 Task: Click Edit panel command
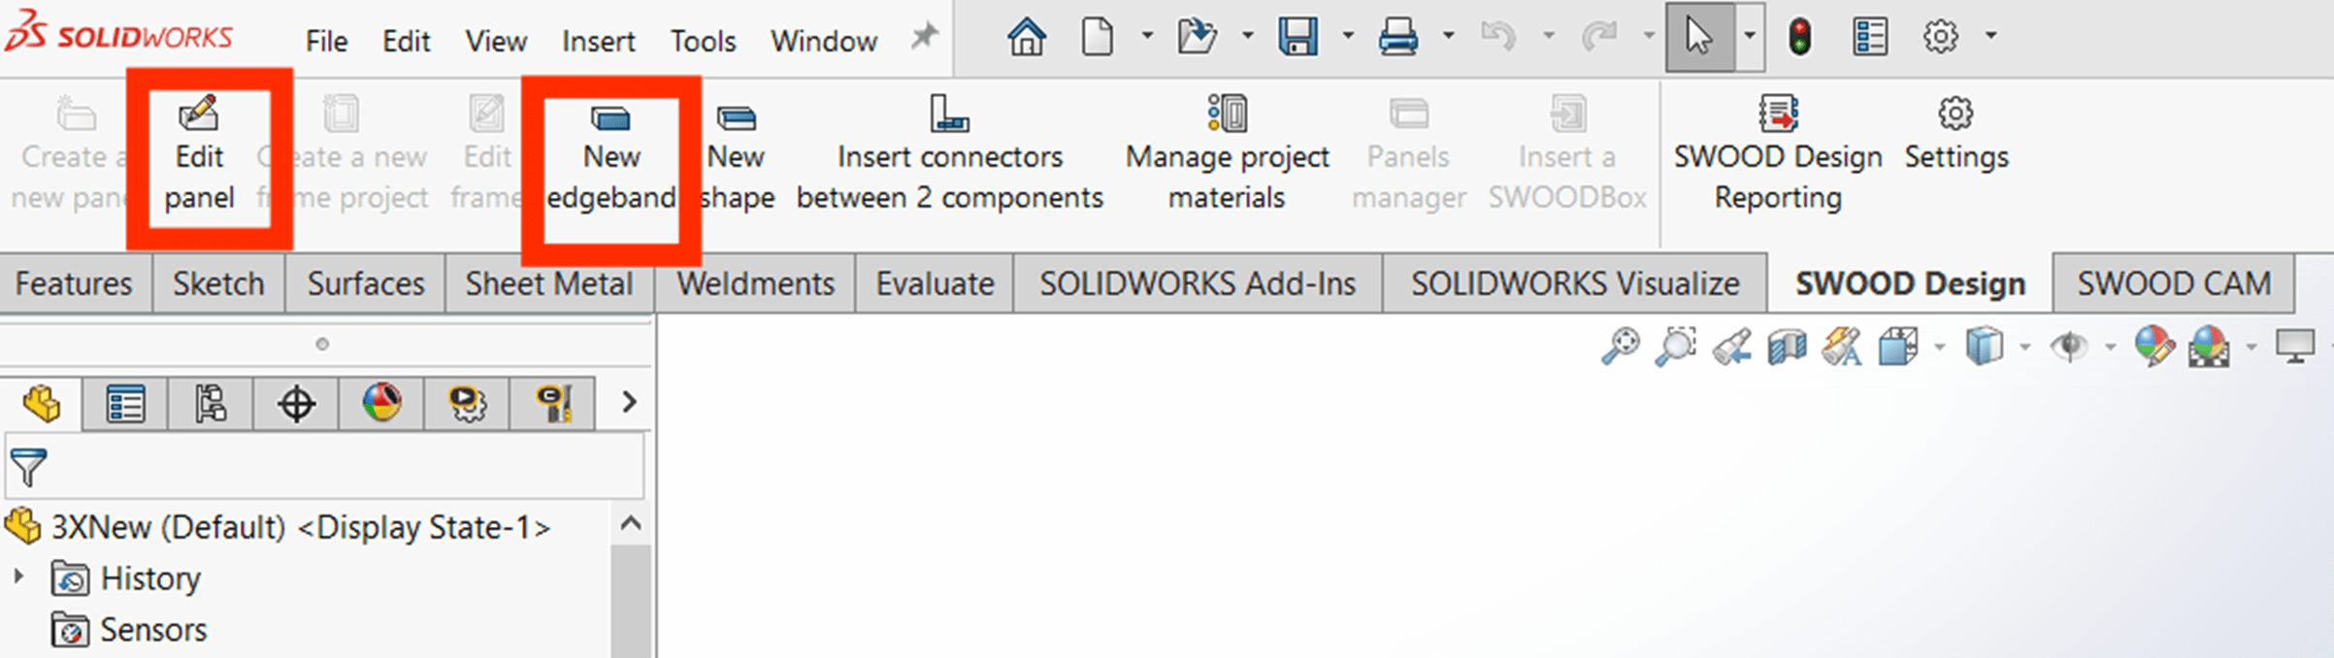[199, 155]
